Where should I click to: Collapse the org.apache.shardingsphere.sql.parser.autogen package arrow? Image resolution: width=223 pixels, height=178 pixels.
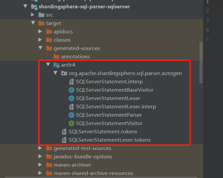[55, 73]
